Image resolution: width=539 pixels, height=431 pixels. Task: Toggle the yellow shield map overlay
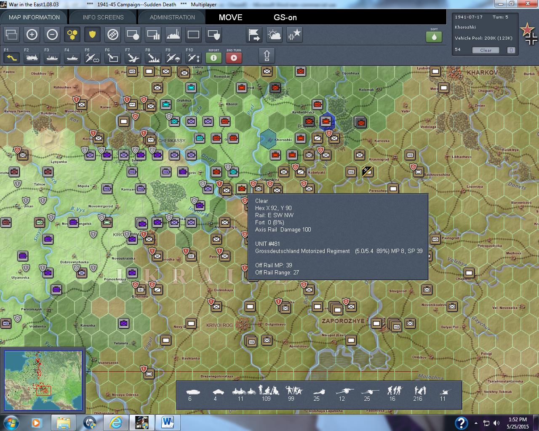(93, 35)
